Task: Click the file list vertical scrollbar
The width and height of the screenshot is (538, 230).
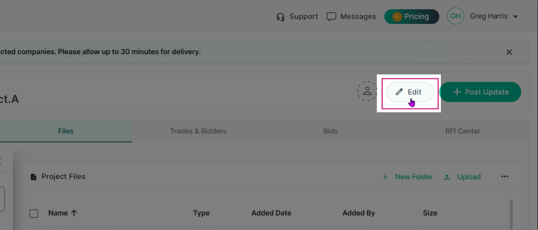Action: (511, 214)
